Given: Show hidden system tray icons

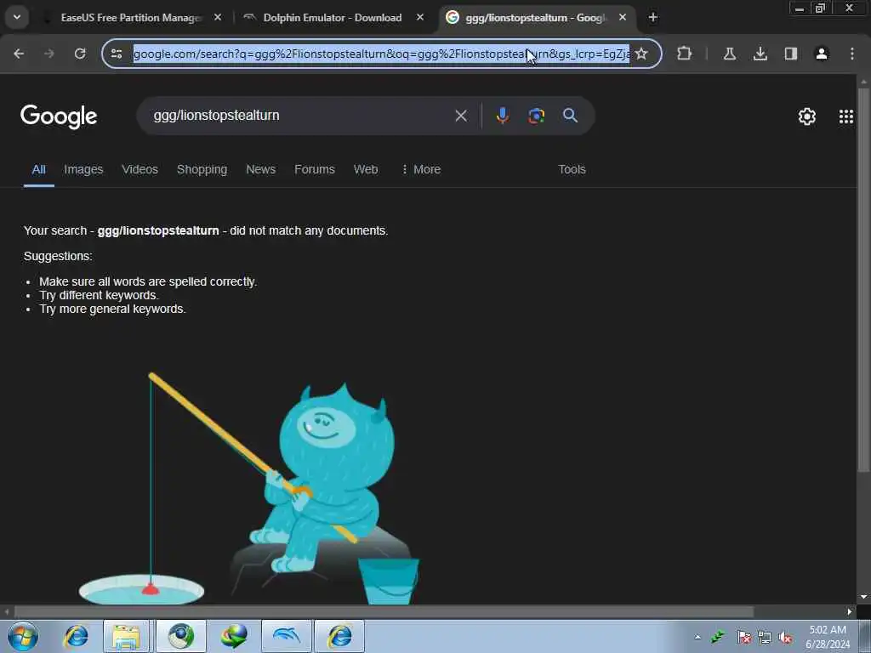Looking at the screenshot, I should point(697,637).
